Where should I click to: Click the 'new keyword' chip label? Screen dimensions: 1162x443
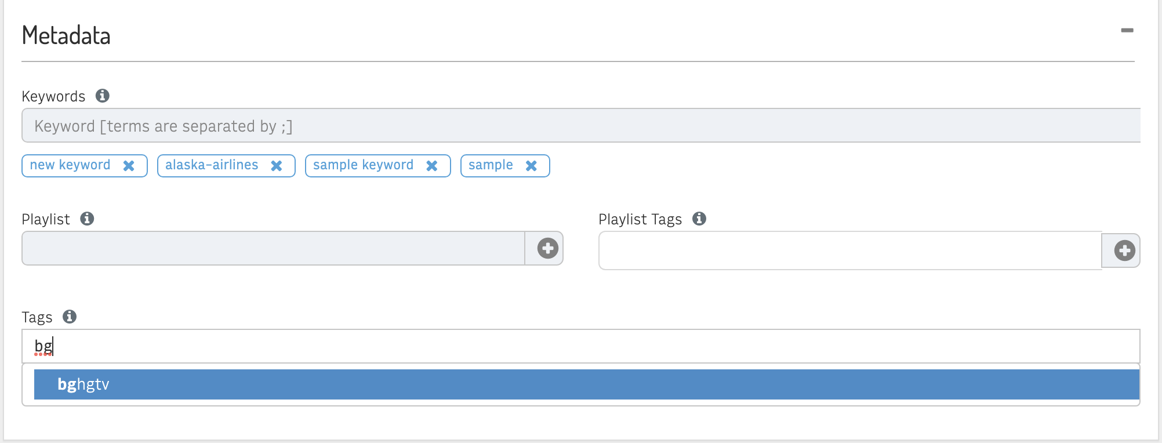pos(70,165)
